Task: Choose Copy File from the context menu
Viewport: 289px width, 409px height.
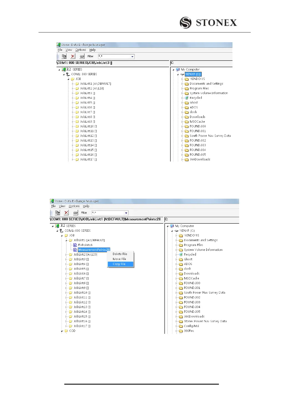Action: 121,264
